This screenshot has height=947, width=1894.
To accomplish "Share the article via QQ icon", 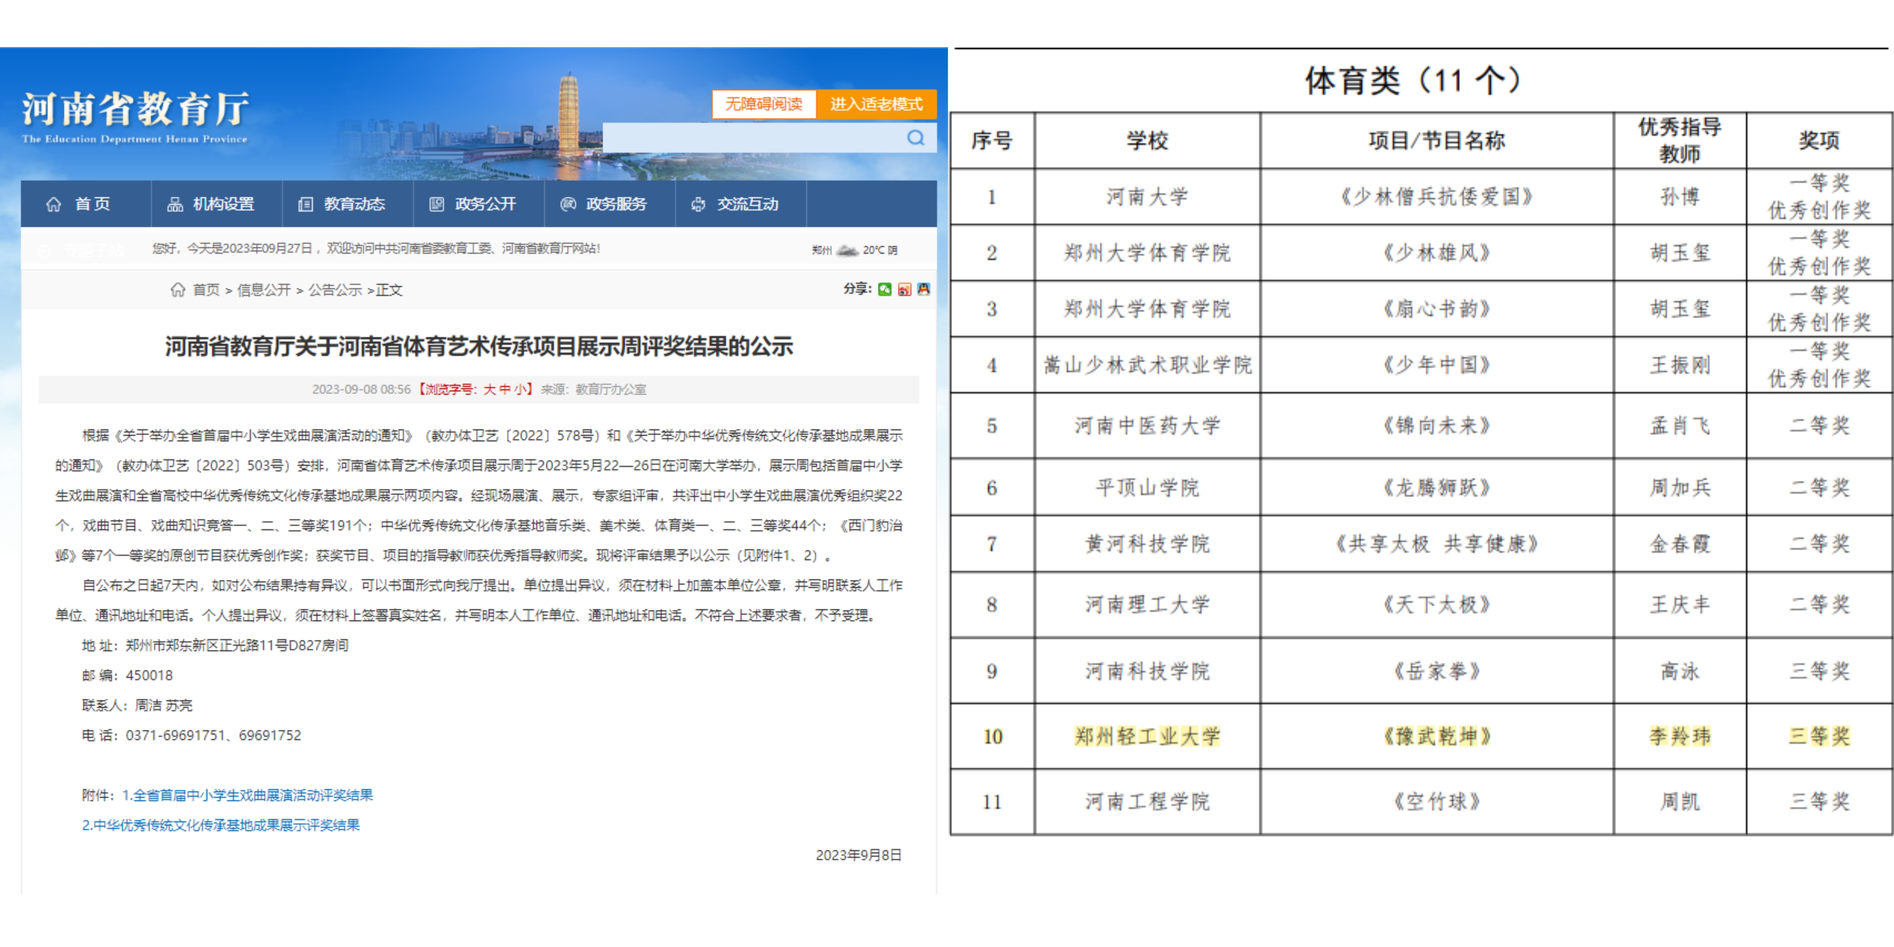I will tap(923, 289).
